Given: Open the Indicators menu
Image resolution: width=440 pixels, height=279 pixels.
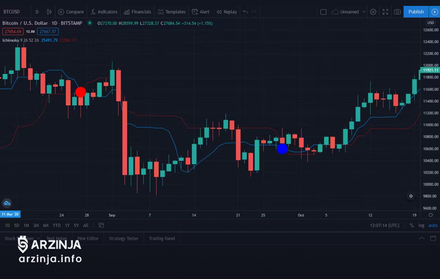Looking at the screenshot, I should click(104, 12).
